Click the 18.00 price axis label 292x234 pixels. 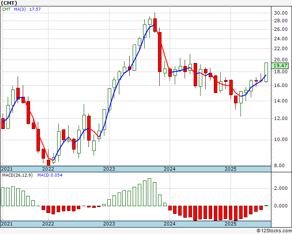[x=281, y=72]
